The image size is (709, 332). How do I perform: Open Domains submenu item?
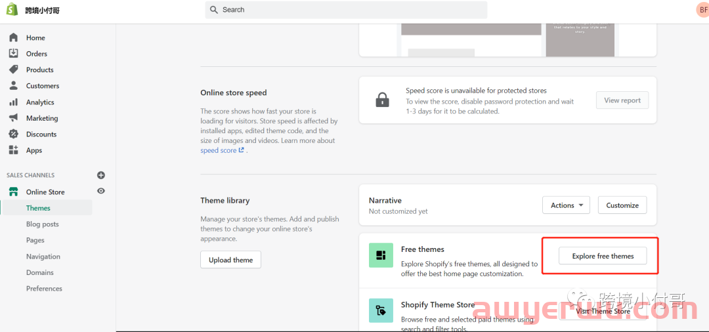tap(40, 272)
